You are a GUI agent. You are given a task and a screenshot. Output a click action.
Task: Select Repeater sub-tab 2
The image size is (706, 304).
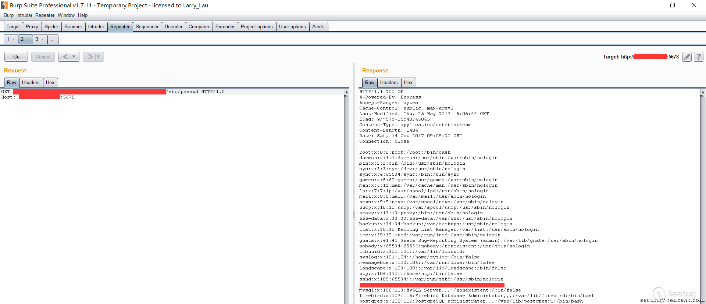click(22, 39)
